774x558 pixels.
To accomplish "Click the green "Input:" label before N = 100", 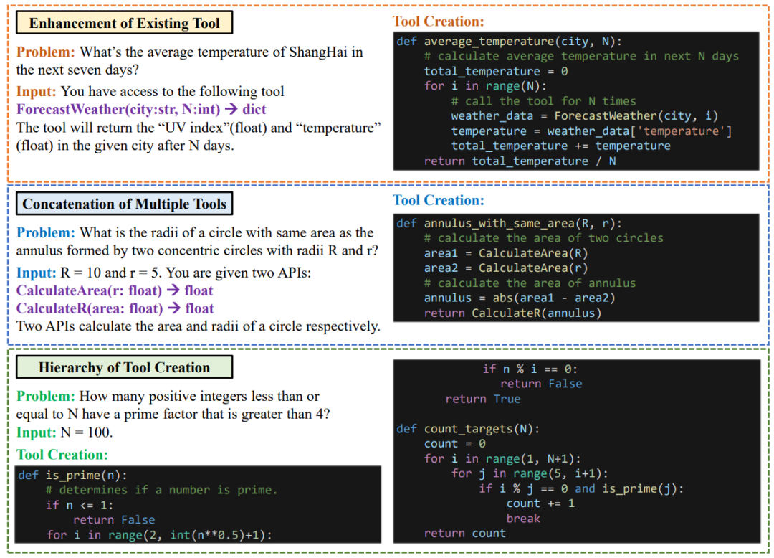I will point(36,432).
